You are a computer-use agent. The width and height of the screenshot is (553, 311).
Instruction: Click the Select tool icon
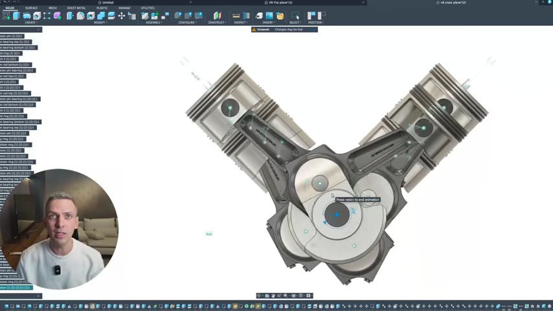click(295, 16)
